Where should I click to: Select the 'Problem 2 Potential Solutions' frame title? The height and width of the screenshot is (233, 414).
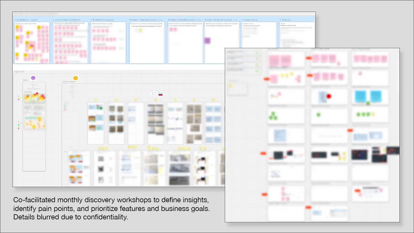(x=186, y=20)
